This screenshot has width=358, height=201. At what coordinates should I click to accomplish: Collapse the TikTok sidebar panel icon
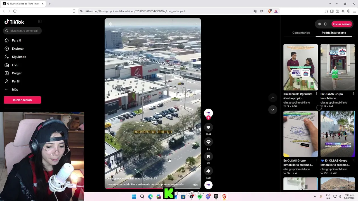(40, 21)
